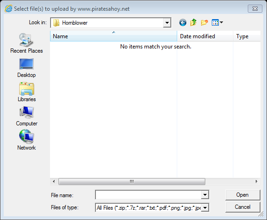Create a new folder

coord(204,22)
